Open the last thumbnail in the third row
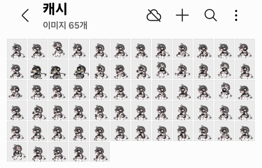Viewport: 262px width, 168px height. point(245,90)
